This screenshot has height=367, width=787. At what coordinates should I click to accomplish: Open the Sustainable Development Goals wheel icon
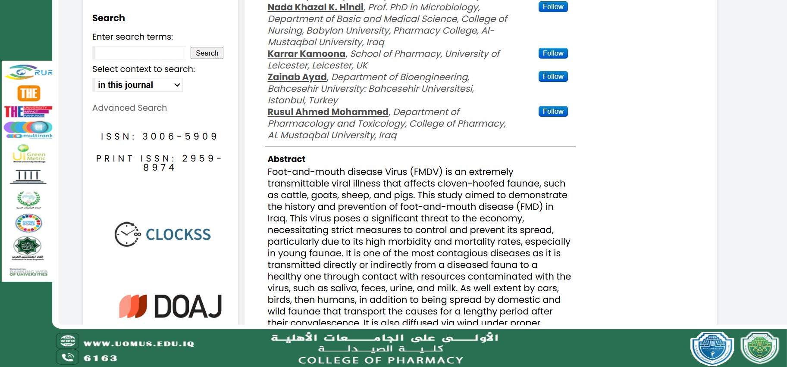(x=28, y=223)
